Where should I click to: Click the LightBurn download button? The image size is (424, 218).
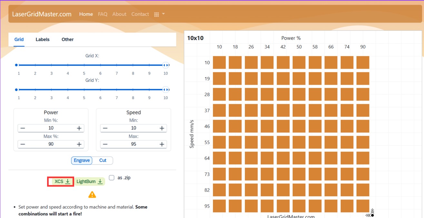click(90, 182)
